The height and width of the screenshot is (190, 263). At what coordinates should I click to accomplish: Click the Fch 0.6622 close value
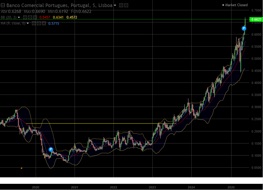tap(81, 11)
